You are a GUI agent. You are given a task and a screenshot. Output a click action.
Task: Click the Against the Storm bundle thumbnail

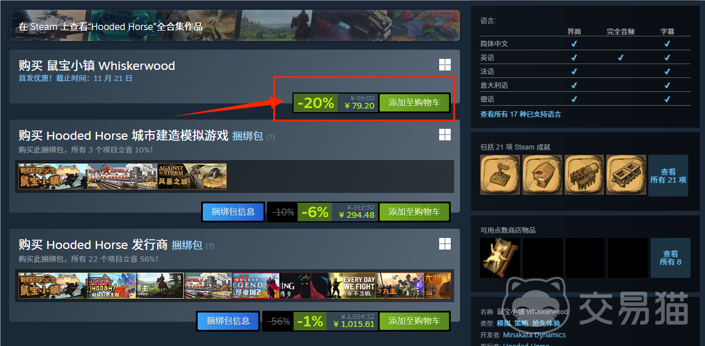pyautogui.click(x=192, y=176)
